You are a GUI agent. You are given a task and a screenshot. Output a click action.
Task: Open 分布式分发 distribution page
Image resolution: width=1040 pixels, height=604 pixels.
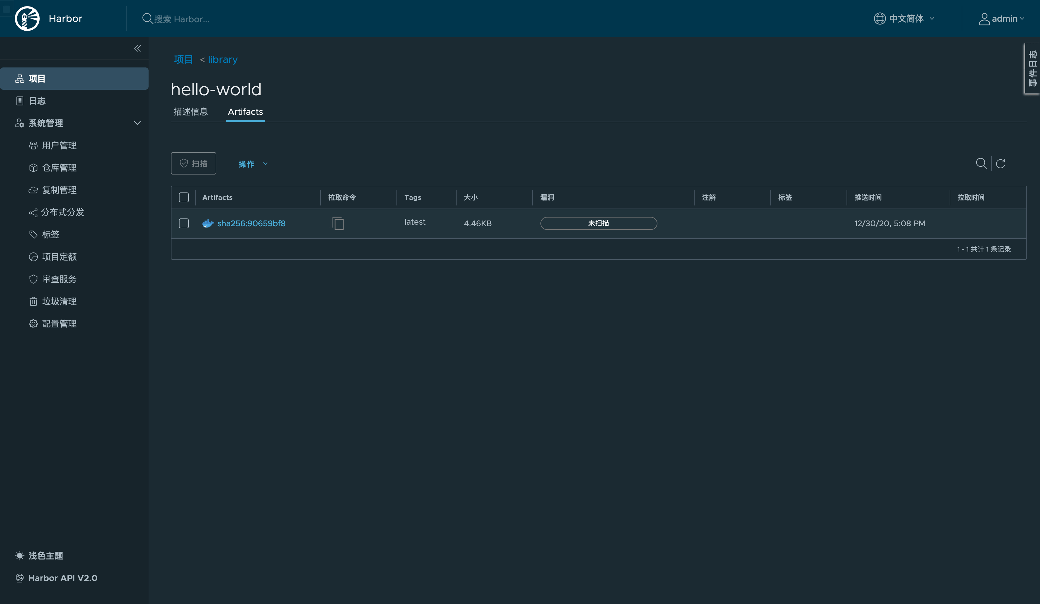[x=62, y=212]
